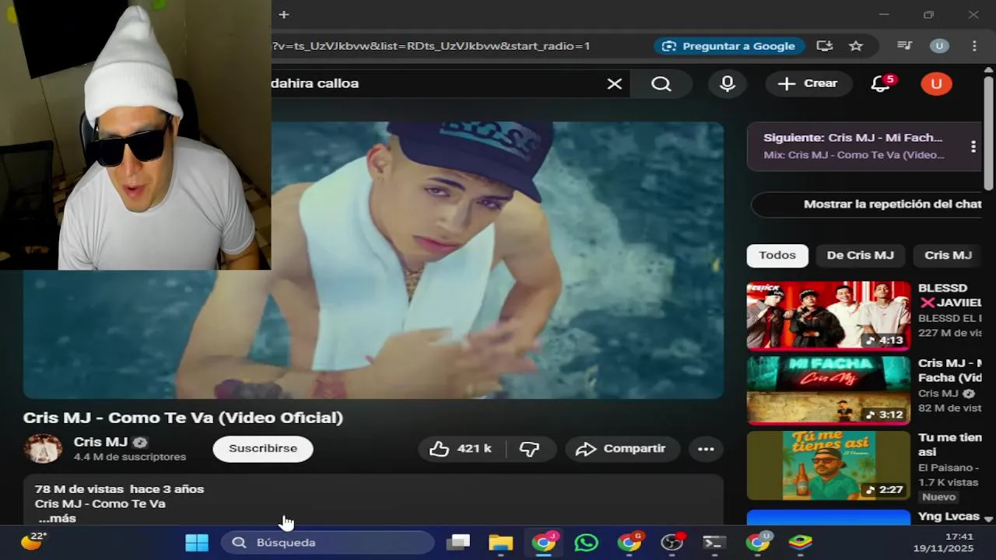Open OBS Studio from the taskbar
The height and width of the screenshot is (560, 996).
[672, 543]
